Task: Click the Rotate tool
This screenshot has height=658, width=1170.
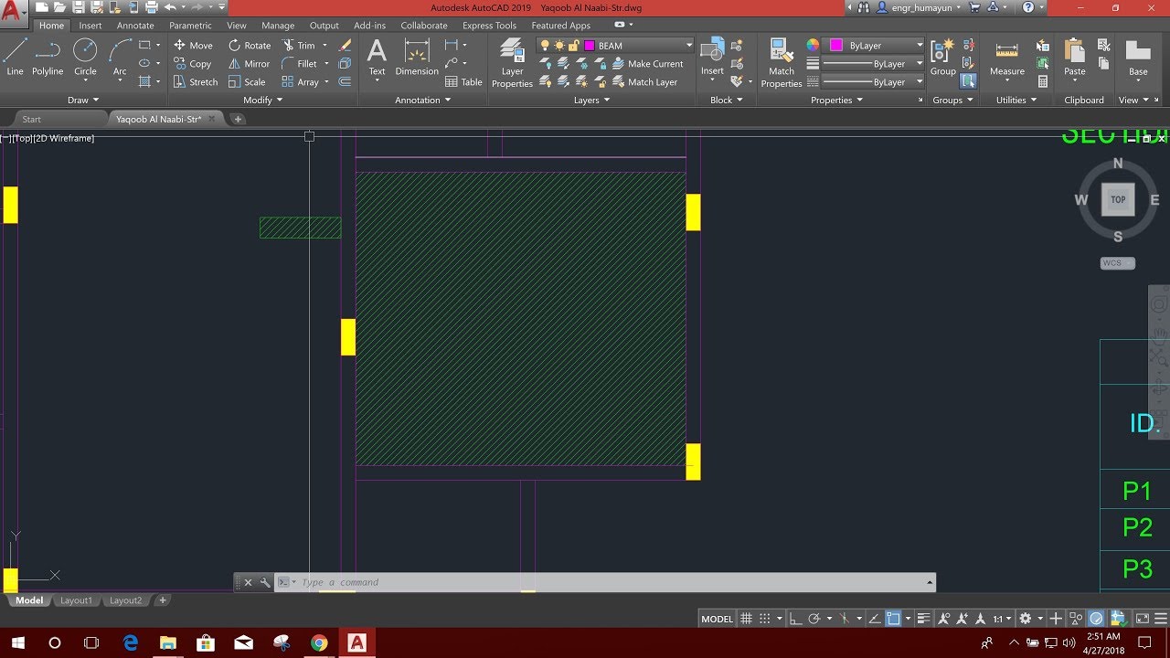Action: [x=250, y=45]
